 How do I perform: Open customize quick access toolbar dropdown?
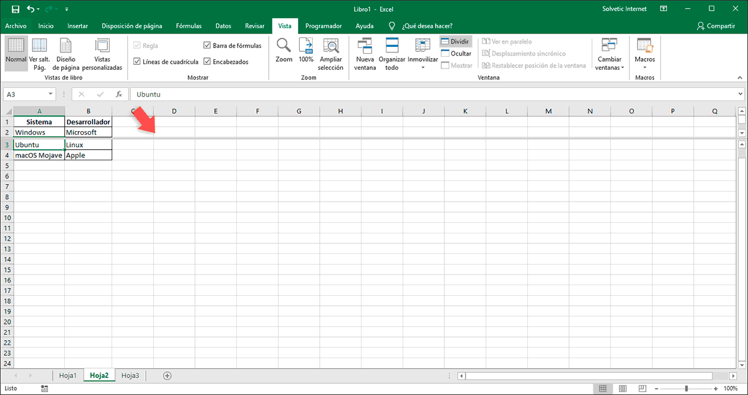tap(67, 9)
